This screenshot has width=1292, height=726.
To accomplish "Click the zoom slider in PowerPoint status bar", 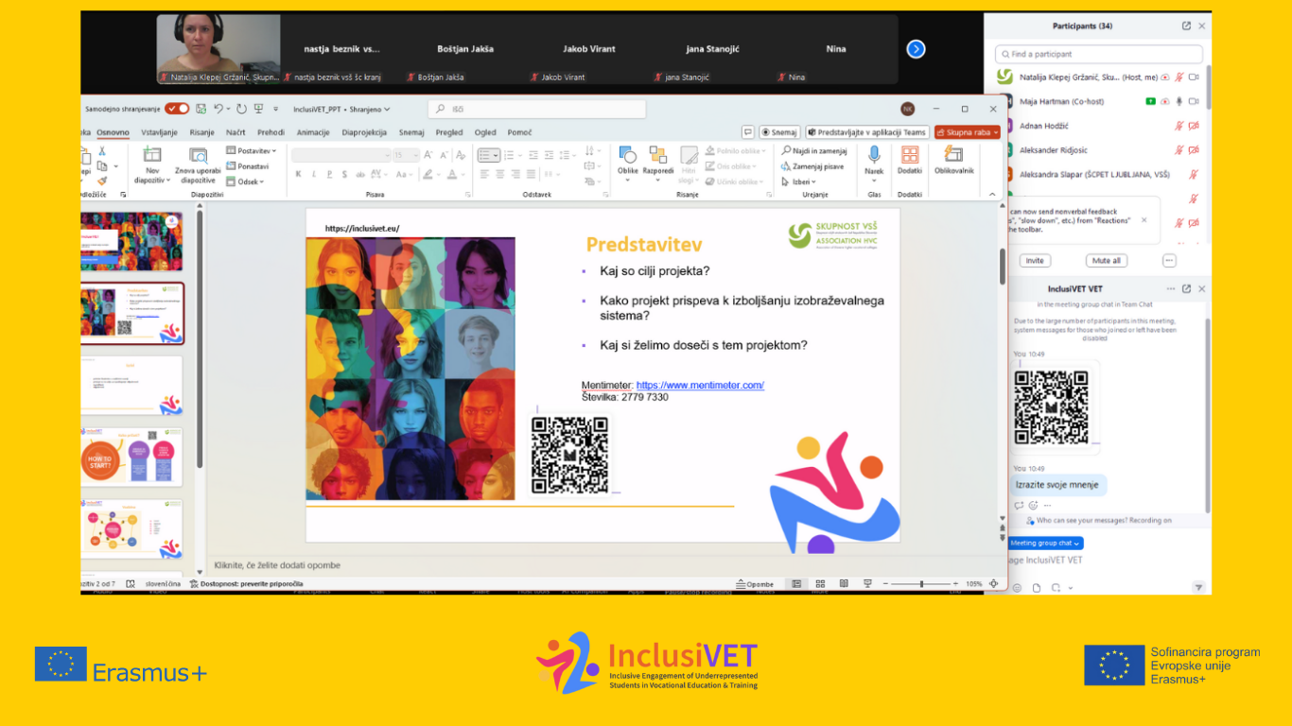I will click(x=921, y=584).
